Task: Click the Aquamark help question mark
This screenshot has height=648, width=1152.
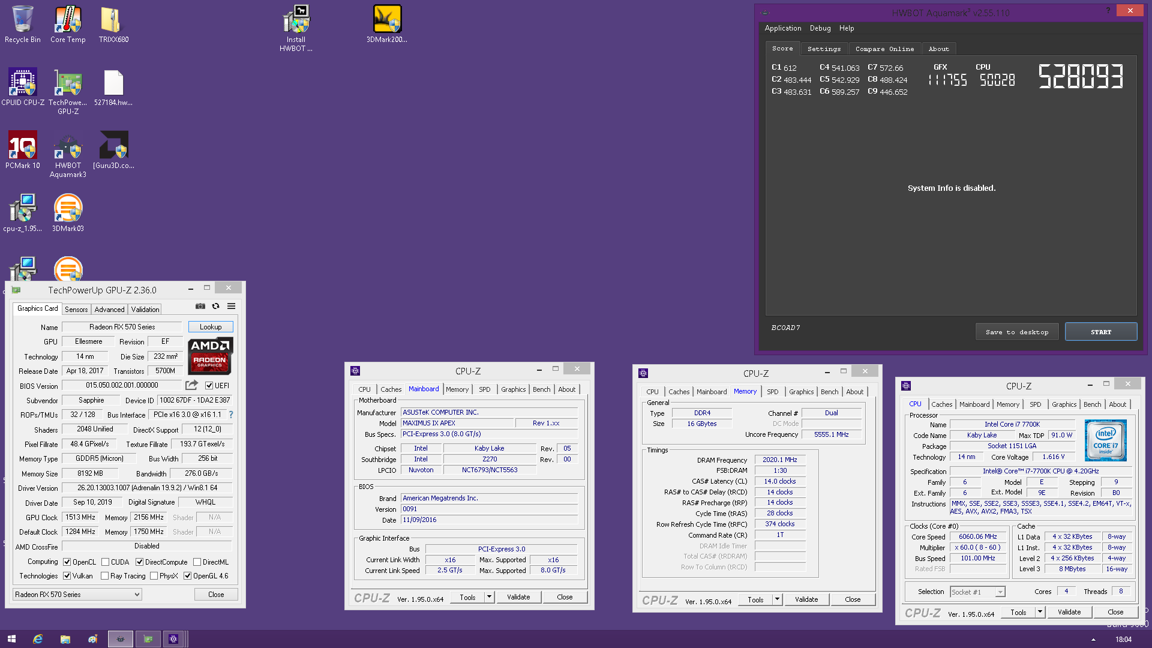Action: pos(1108,11)
